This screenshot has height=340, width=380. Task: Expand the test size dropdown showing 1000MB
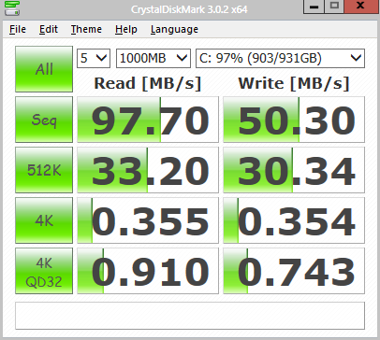click(153, 58)
